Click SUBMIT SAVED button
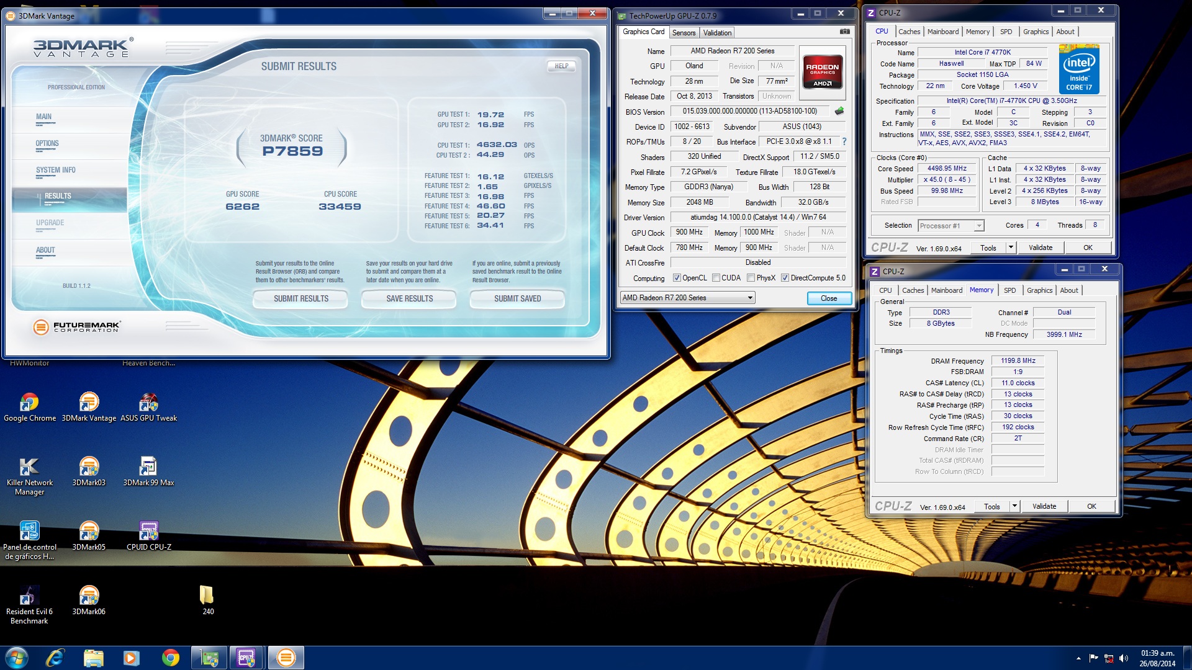Screen dimensions: 1192x670 (518, 298)
